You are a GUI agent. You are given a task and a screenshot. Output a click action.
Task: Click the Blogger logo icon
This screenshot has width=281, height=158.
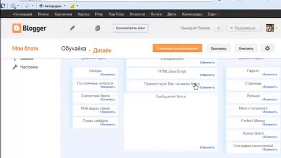(x=17, y=28)
